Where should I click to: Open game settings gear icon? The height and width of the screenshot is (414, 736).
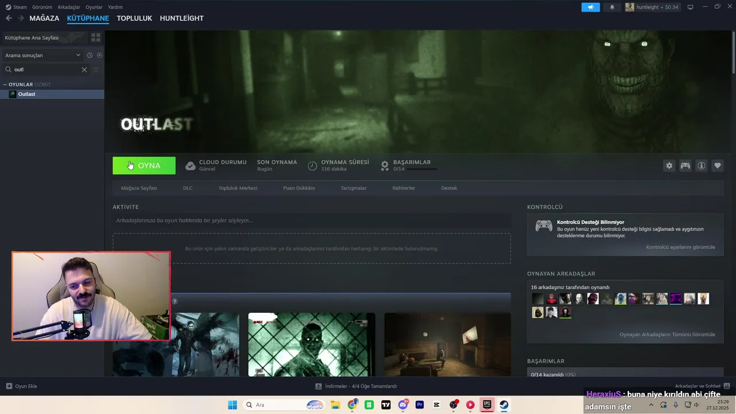[669, 166]
